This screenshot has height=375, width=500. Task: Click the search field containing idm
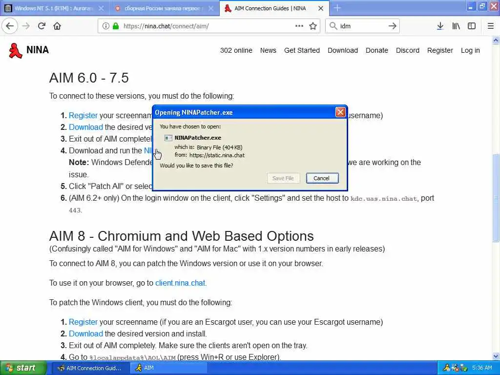click(x=362, y=26)
